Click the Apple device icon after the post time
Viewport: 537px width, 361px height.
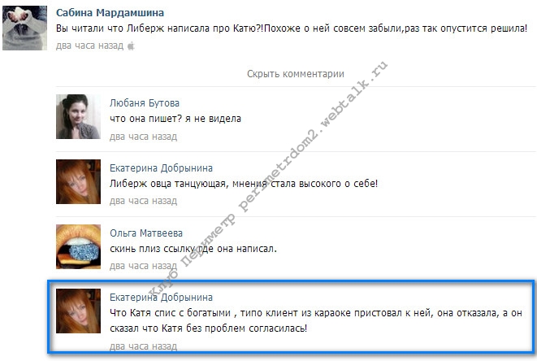131,46
